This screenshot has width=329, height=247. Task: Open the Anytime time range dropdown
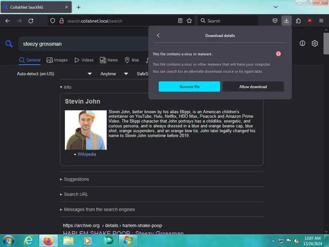(x=114, y=74)
